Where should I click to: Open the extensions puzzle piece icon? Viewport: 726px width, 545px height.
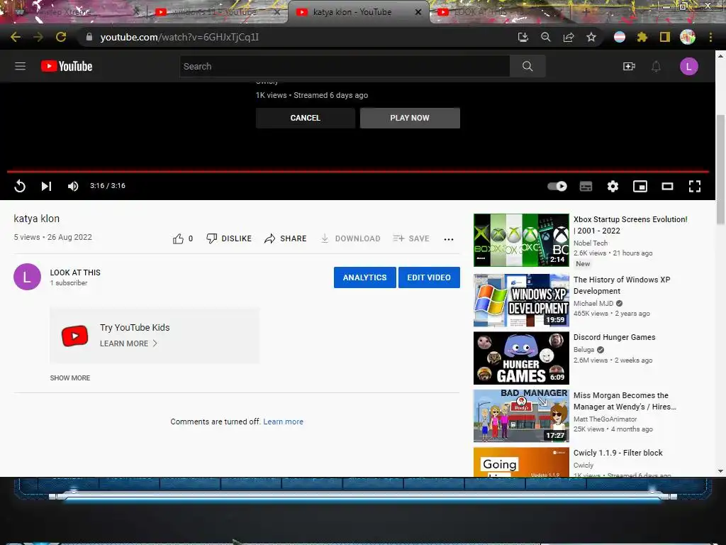click(x=642, y=37)
